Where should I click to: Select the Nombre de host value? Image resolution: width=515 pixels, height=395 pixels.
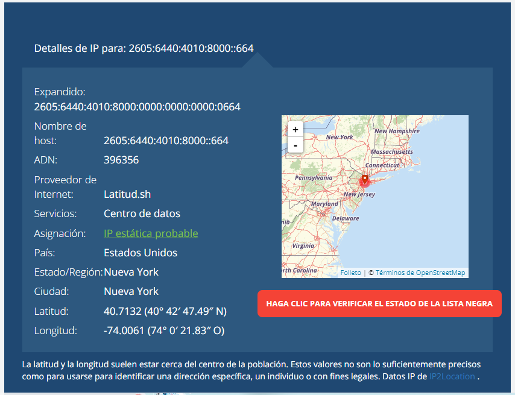pos(166,141)
